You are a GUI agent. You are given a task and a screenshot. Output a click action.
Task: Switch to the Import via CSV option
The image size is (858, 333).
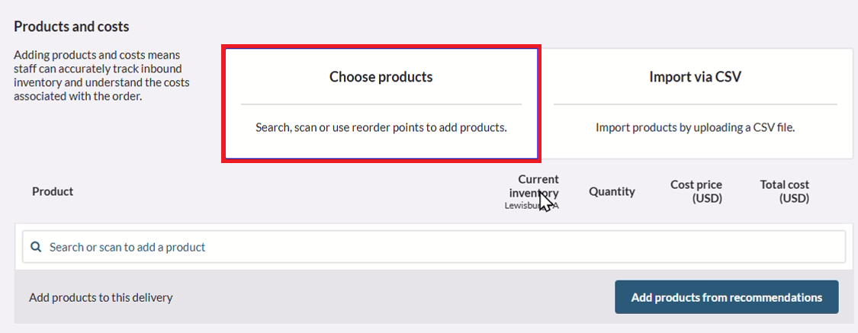pos(696,104)
